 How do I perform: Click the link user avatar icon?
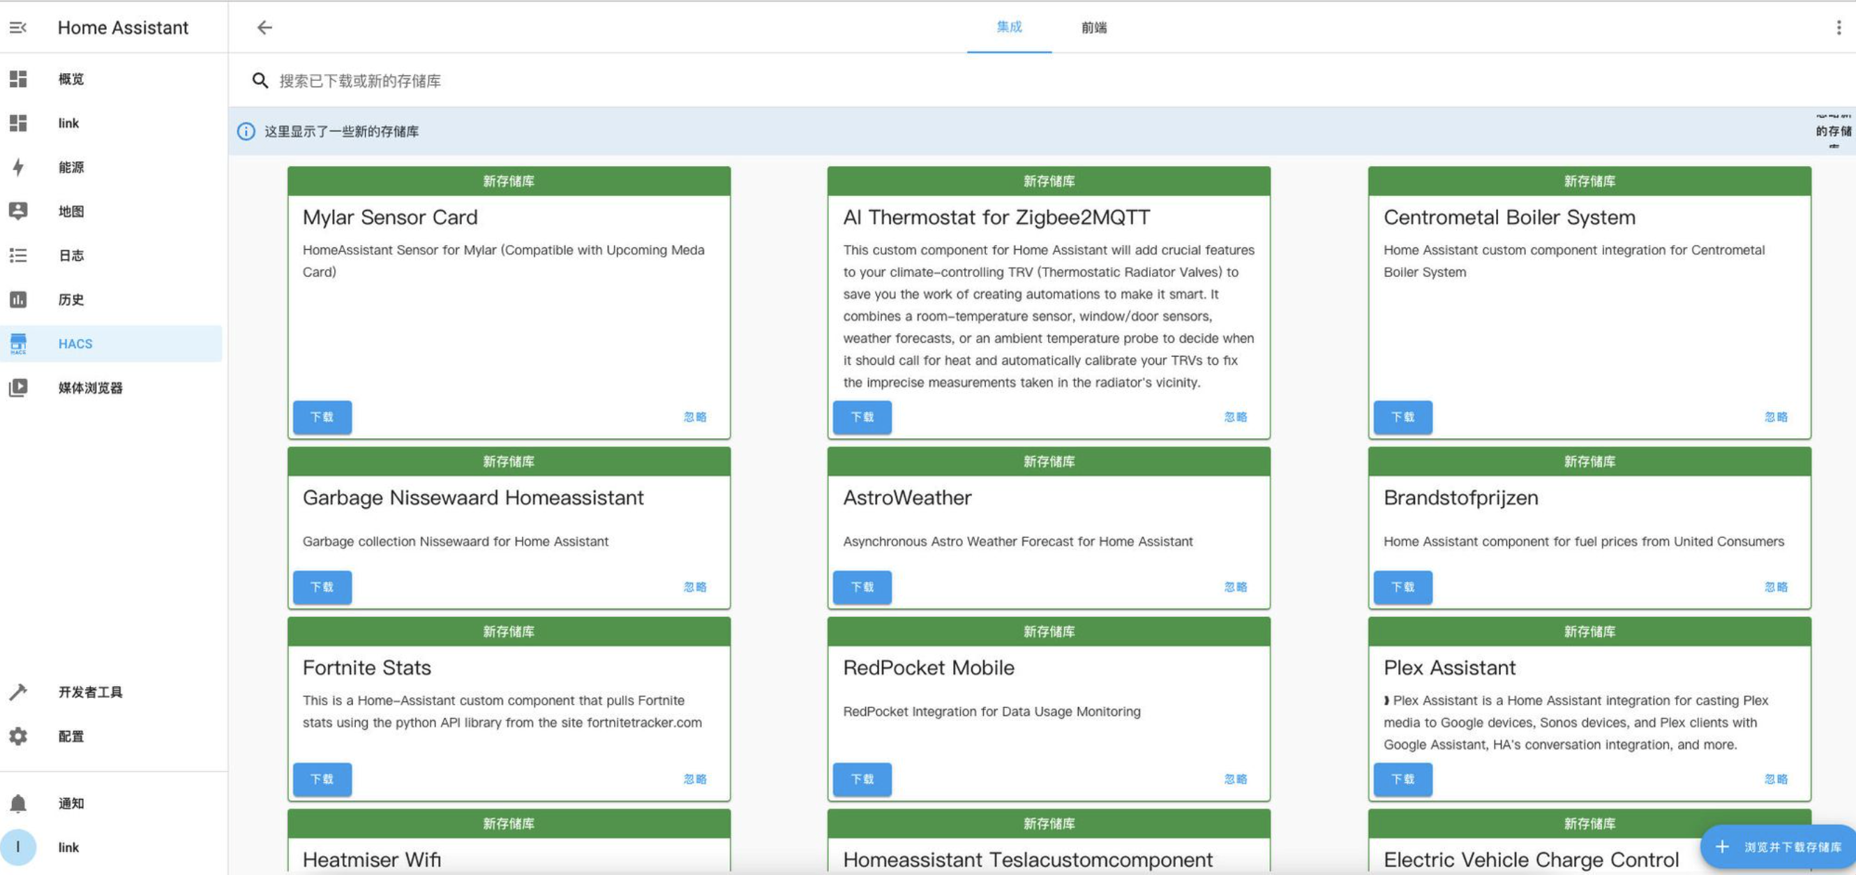[x=18, y=847]
